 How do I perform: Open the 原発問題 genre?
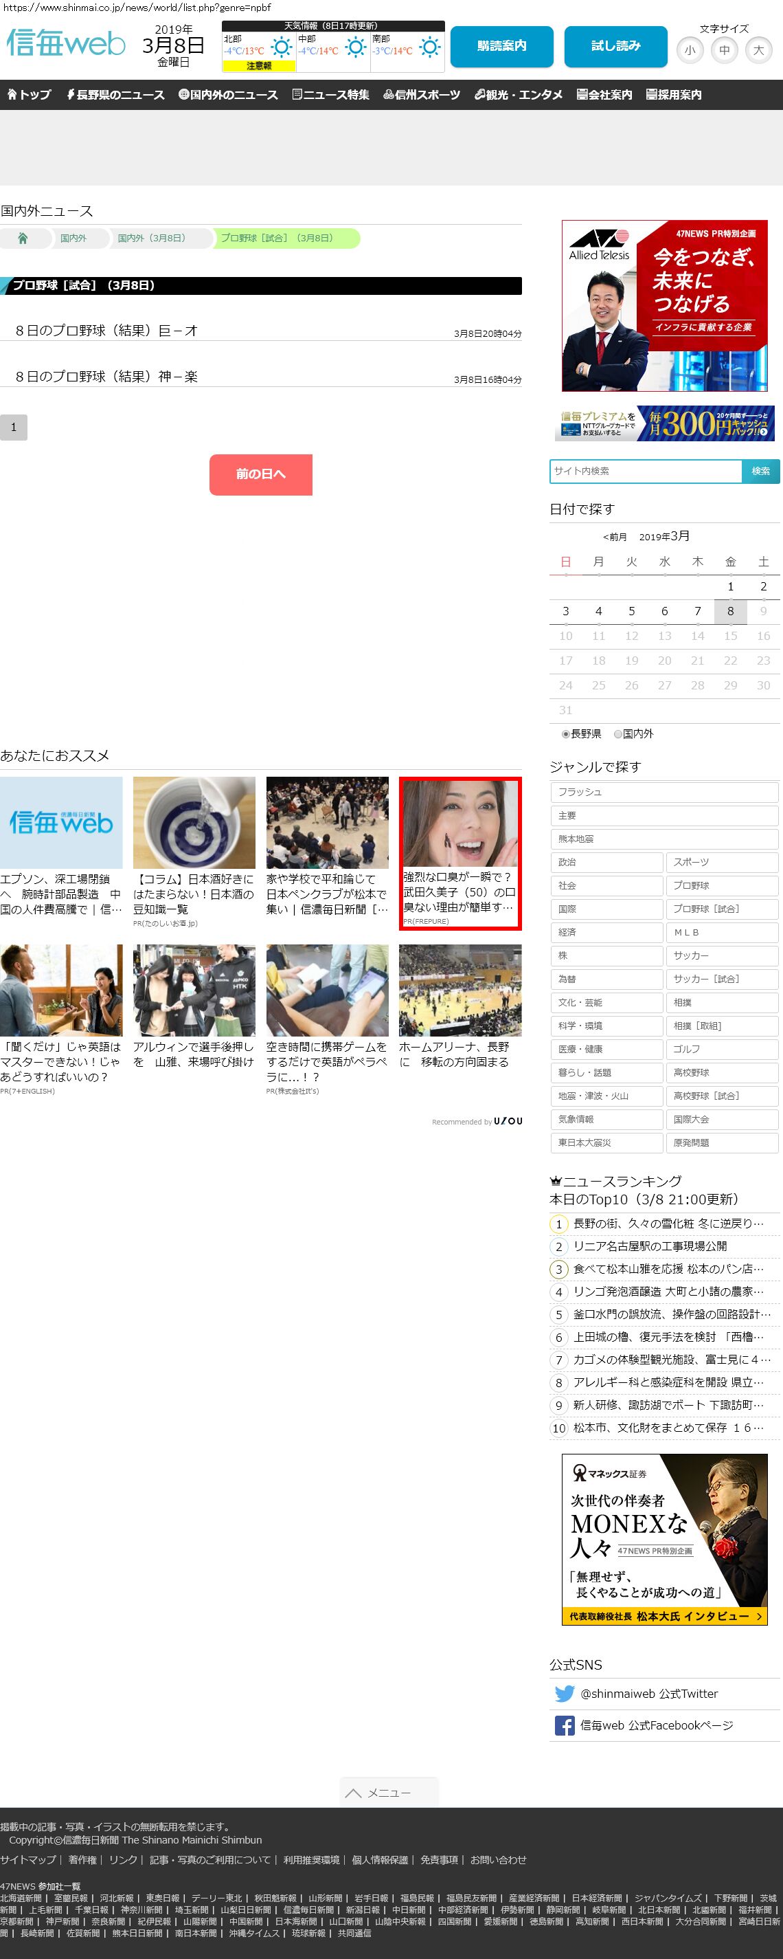722,1144
